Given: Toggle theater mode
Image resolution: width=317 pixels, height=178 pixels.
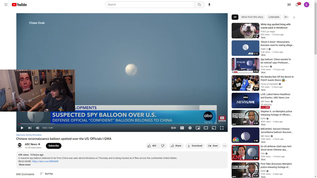Looking at the screenshot, I should 206,128.
